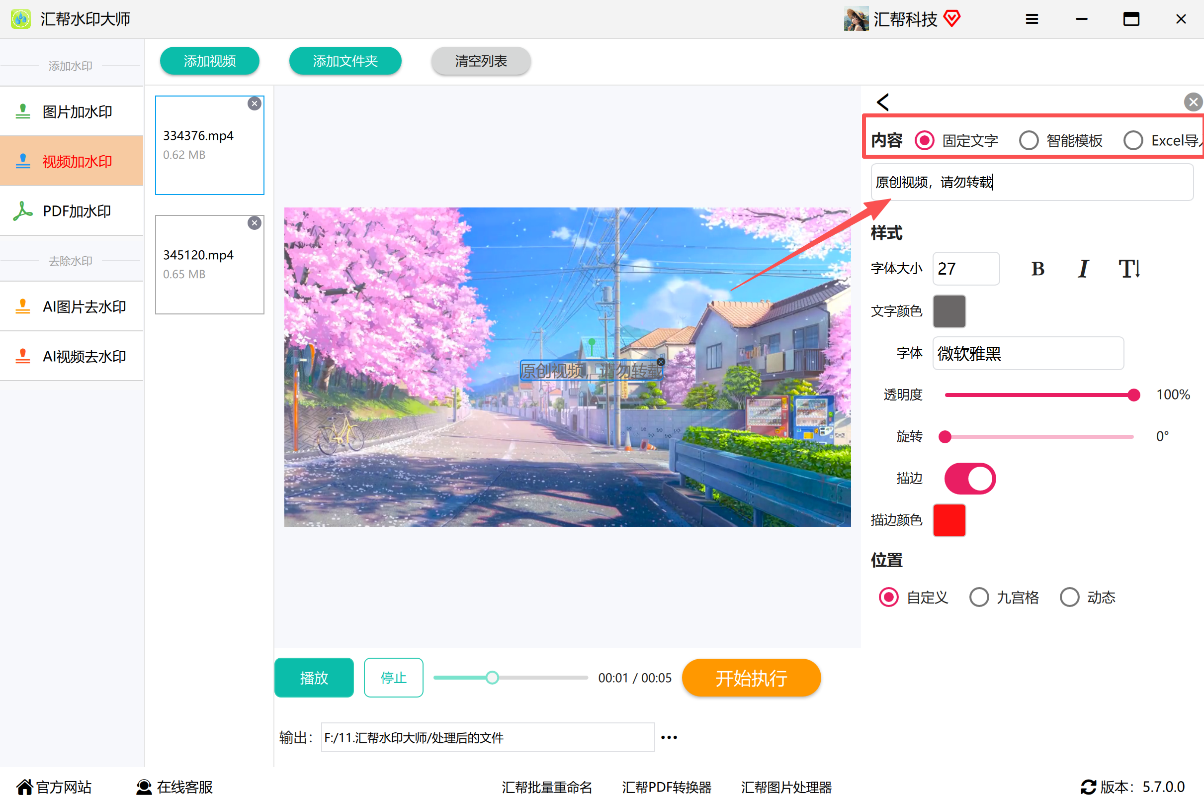Click the 汇帮水印大师 app logo icon
Image resolution: width=1204 pixels, height=801 pixels.
[21, 19]
